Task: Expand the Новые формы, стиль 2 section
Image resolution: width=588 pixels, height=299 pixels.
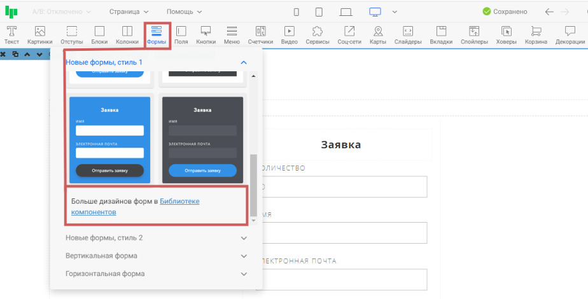Action: (155, 238)
